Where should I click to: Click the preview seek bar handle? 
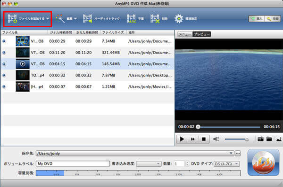[198, 127]
